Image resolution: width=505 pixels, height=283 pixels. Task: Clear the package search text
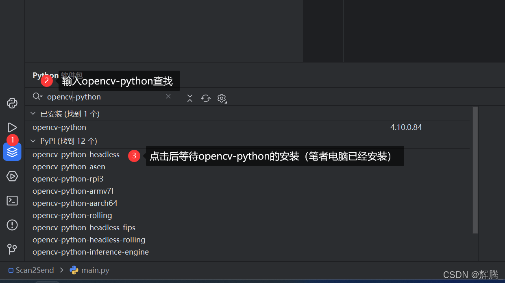tap(168, 96)
